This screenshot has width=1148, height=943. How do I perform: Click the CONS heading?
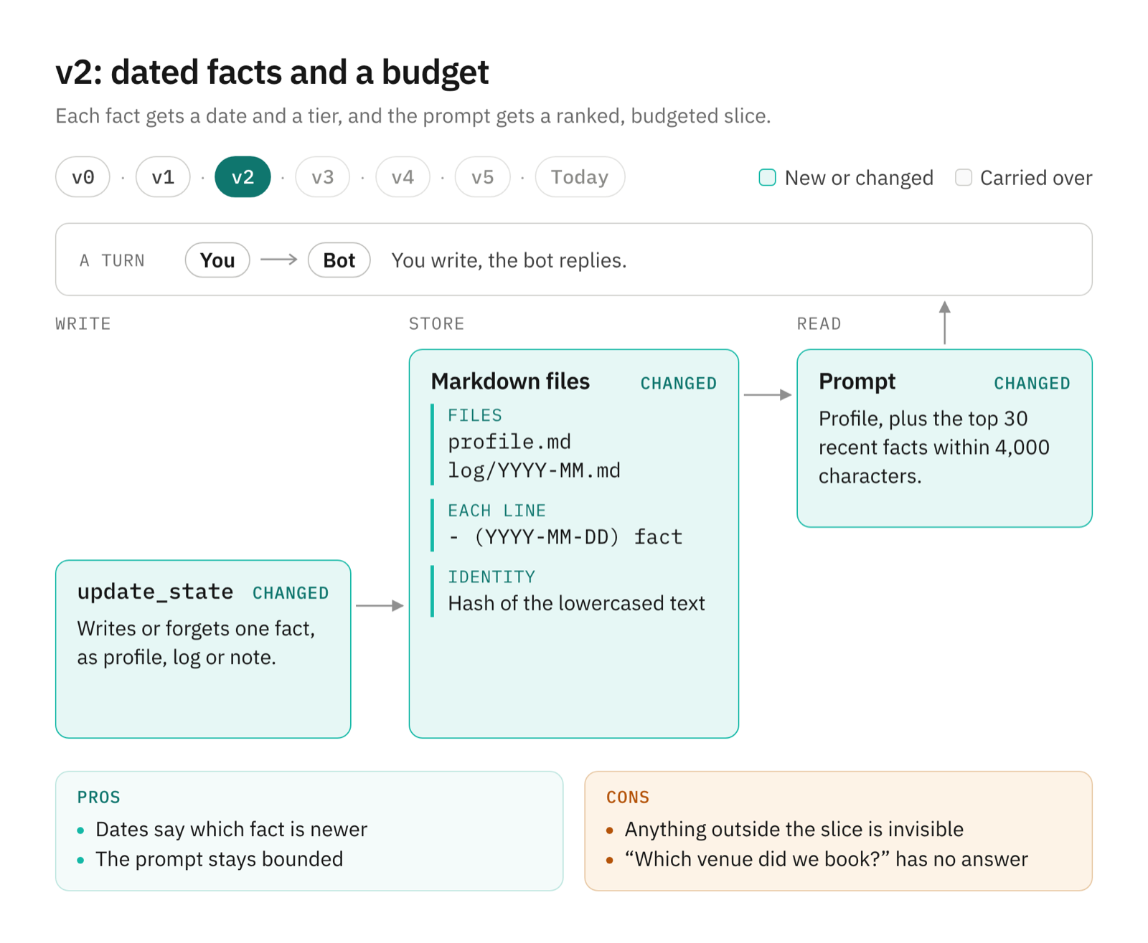point(628,797)
